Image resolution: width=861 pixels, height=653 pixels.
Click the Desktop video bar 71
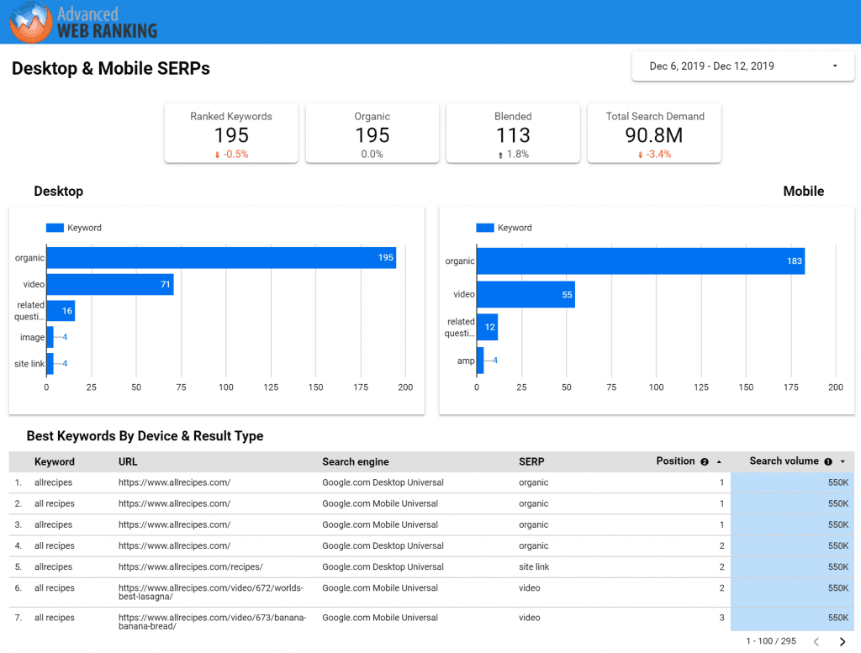[110, 284]
